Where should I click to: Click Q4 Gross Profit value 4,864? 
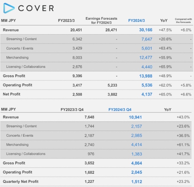(x=136, y=163)
